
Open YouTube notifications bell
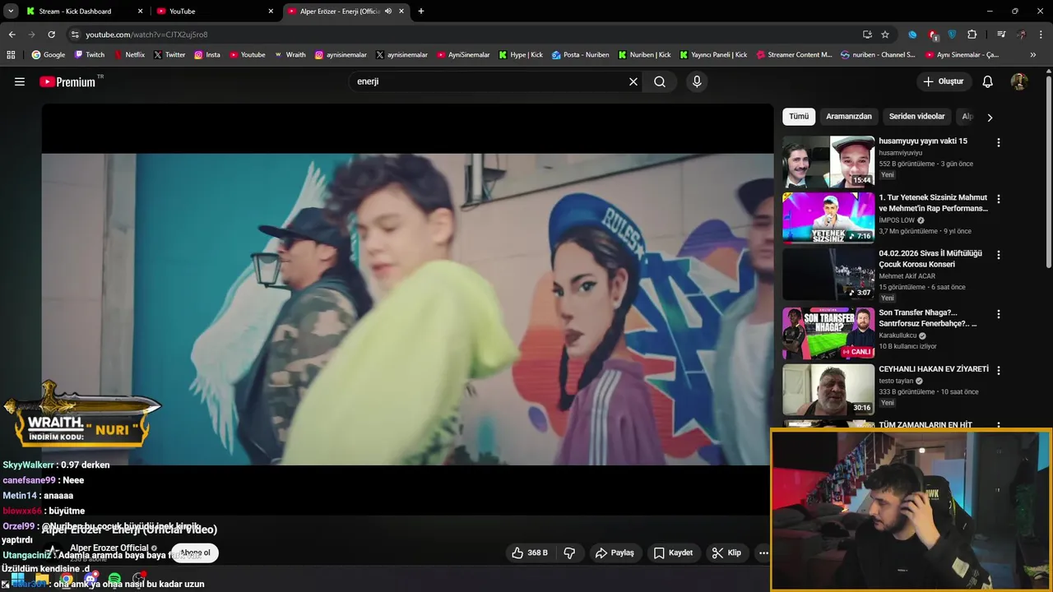(x=988, y=81)
